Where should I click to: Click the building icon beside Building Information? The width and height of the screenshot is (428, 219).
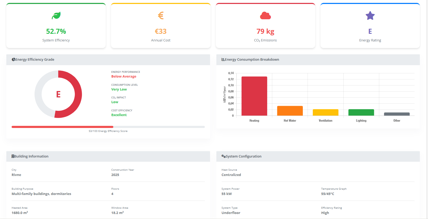pos(13,156)
